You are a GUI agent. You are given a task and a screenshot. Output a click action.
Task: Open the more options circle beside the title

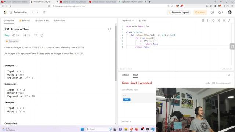click(x=109, y=29)
